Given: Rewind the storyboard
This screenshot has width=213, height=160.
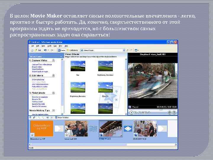Looking at the screenshot, I should 48,117.
